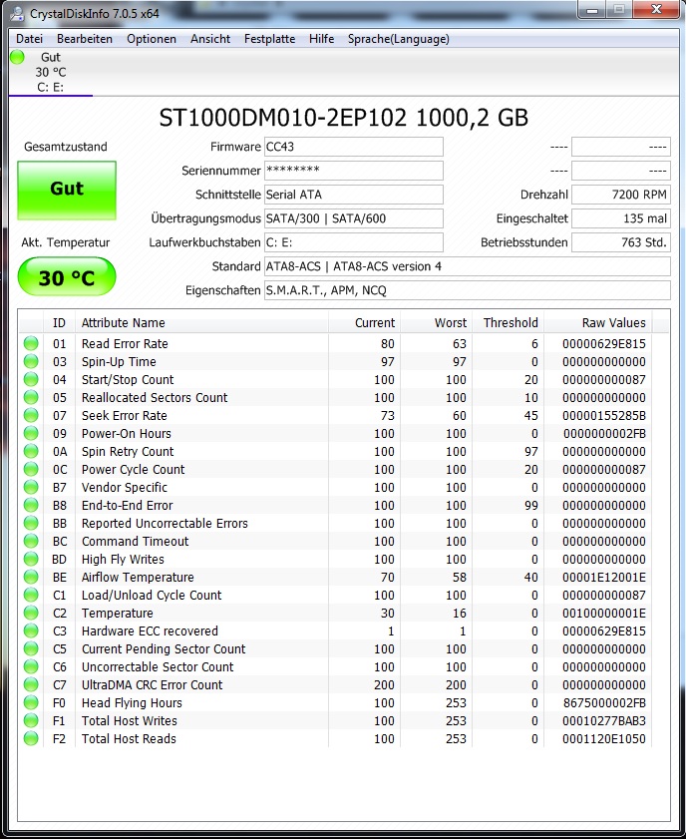The height and width of the screenshot is (839, 686).
Task: Click green status icon for C2 Temperature row
Action: click(x=31, y=613)
